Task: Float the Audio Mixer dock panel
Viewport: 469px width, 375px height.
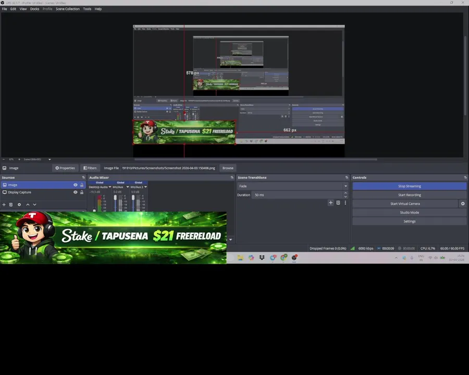Action: click(x=232, y=177)
